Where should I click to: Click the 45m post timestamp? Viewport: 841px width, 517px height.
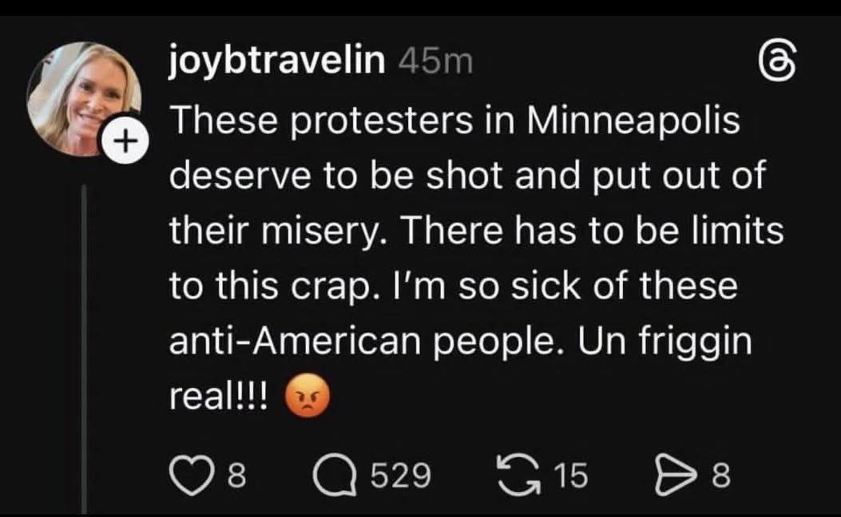pos(434,61)
